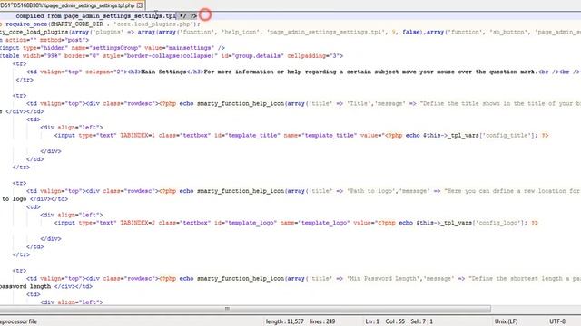581x326 pixels.
Task: Click 'TABINDEX=1' in the template_title input
Action: (137, 136)
